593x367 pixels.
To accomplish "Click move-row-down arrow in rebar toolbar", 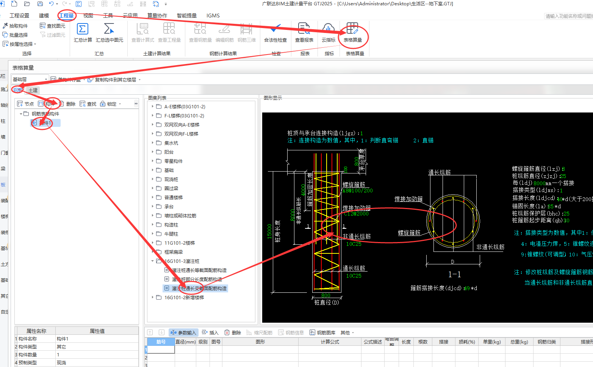I will (161, 333).
